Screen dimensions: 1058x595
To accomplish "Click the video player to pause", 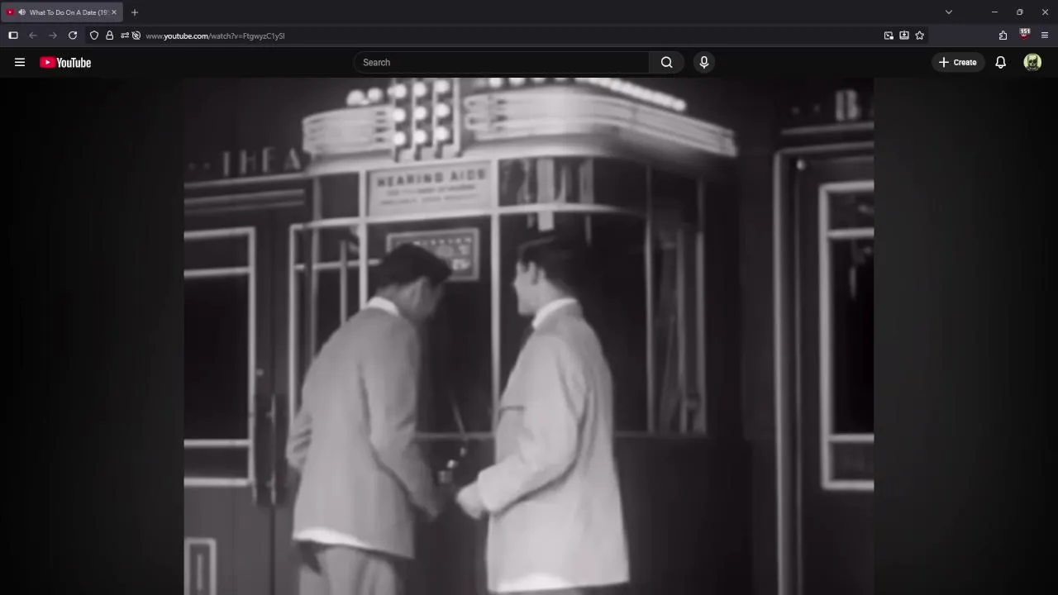I will point(529,336).
